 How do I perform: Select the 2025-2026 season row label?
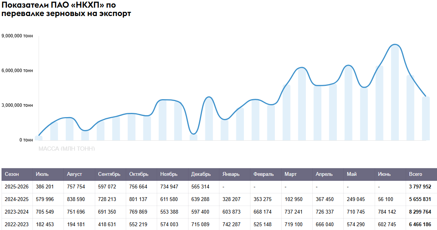pos(16,187)
